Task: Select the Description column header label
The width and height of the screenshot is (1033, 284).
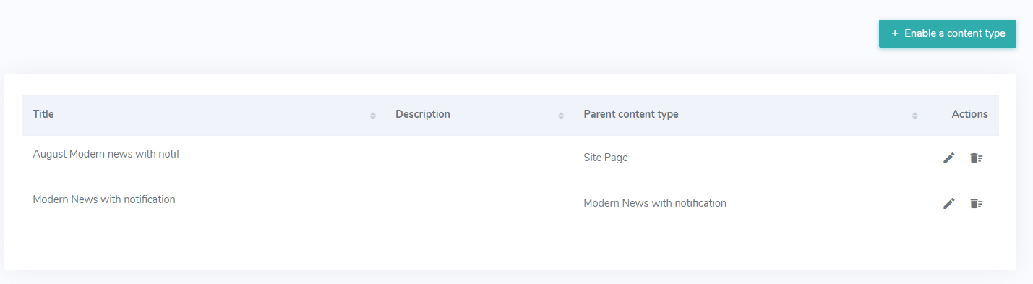Action: pyautogui.click(x=423, y=114)
